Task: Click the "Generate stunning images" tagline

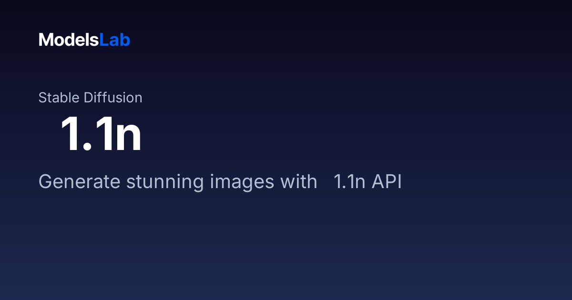Action: tap(220, 182)
